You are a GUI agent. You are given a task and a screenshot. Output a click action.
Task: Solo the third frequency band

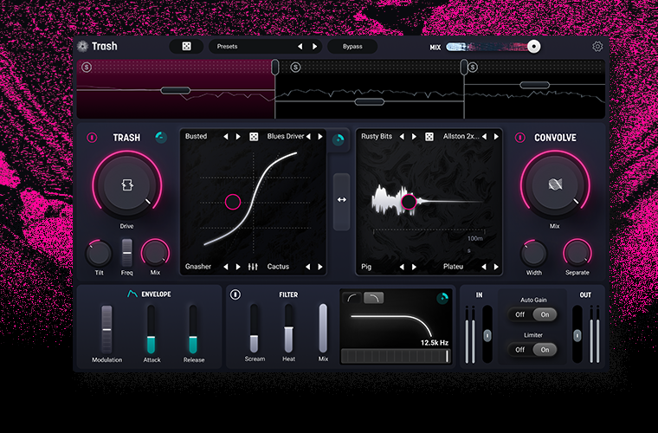(x=473, y=68)
